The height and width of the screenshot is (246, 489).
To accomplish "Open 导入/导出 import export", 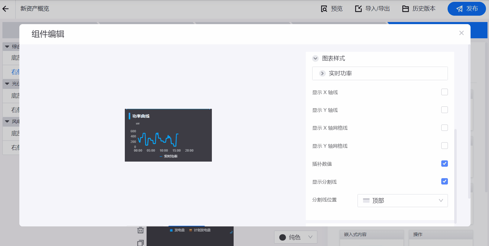I will [x=372, y=9].
